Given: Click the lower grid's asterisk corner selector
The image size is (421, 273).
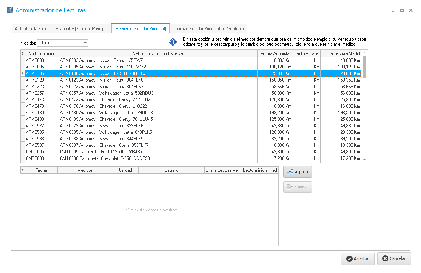Looking at the screenshot, I should coord(22,170).
